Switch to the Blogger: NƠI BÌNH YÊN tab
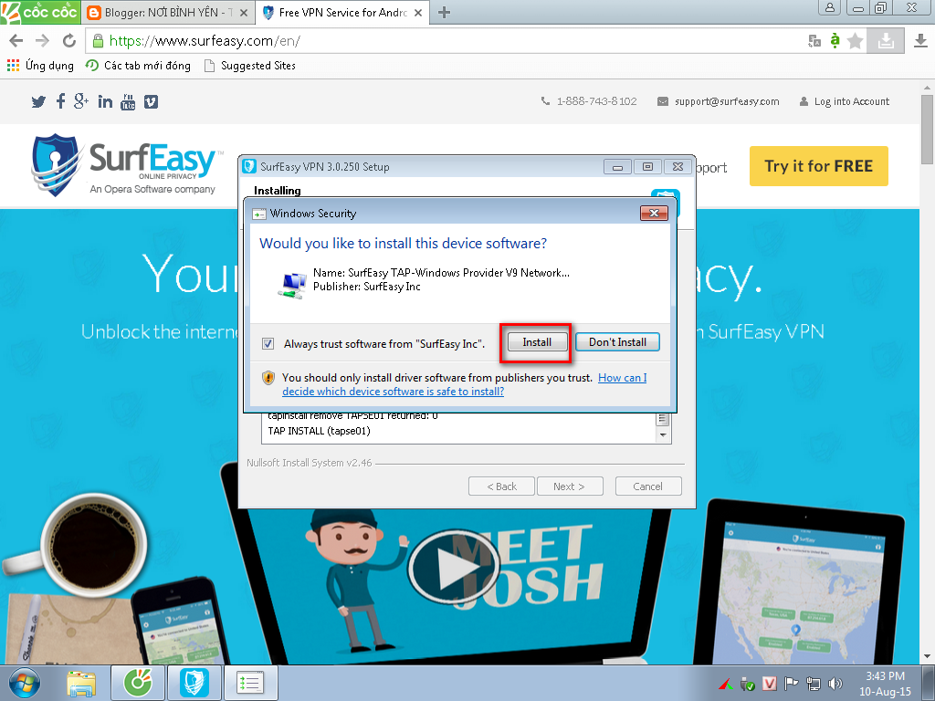Screen dimensions: 935x701 (x=168, y=13)
